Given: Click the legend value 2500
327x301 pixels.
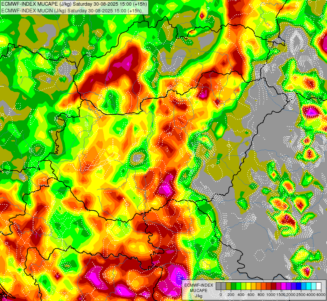Looking at the screenshot, I should 301,295.
